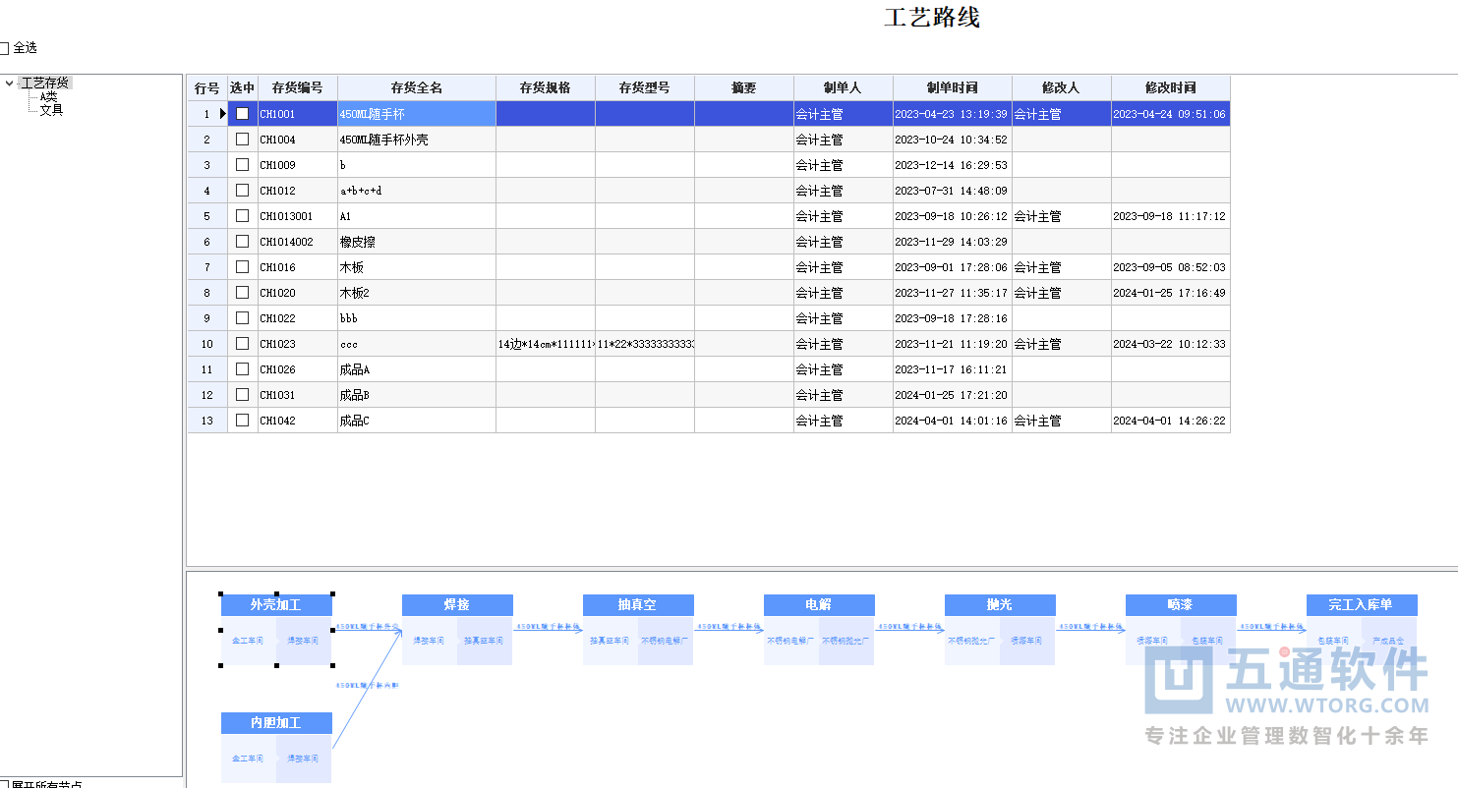Click the CH1042 inventory code cell
The width and height of the screenshot is (1458, 788).
(298, 421)
